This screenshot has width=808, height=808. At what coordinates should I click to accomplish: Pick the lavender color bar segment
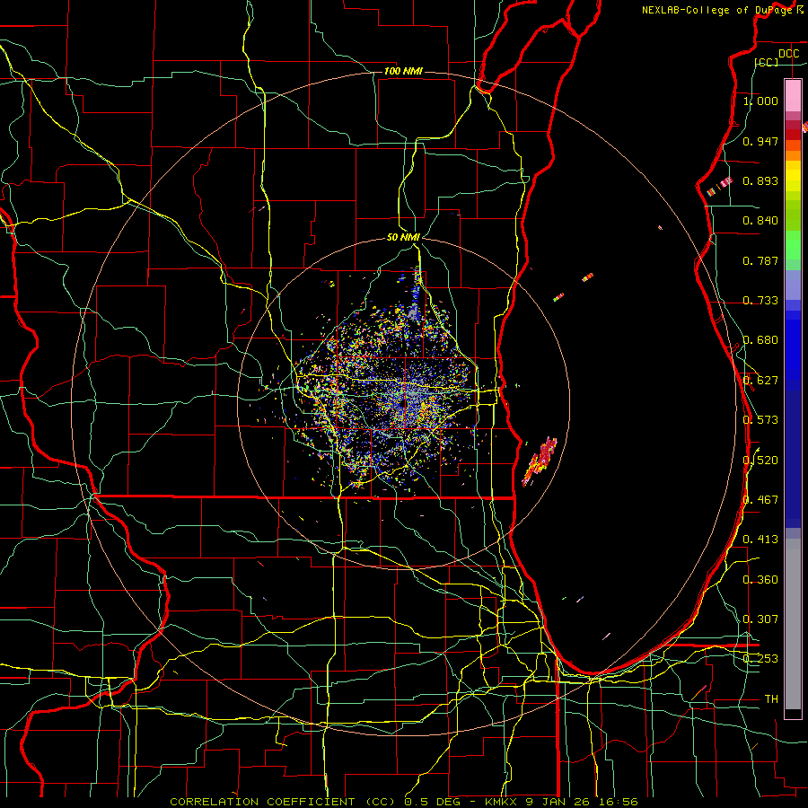(x=793, y=285)
